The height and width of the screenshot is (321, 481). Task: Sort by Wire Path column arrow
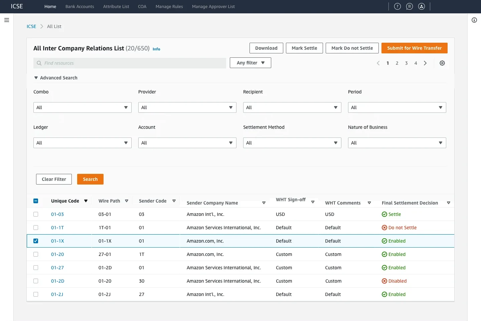click(x=127, y=201)
